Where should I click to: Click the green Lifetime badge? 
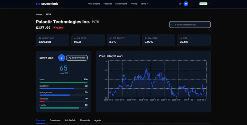click(203, 4)
